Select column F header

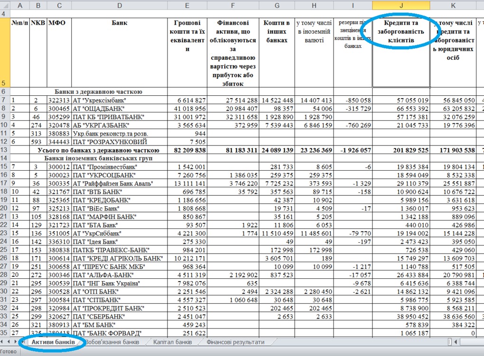pyautogui.click(x=233, y=5)
